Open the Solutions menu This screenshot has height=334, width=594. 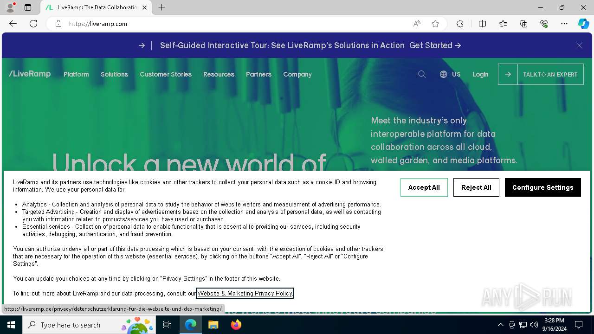click(114, 74)
